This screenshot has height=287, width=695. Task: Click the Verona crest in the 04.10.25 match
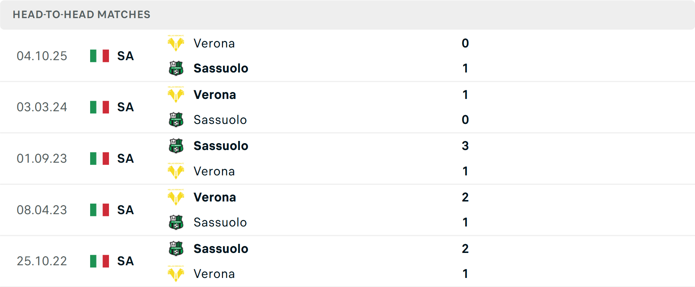176,42
